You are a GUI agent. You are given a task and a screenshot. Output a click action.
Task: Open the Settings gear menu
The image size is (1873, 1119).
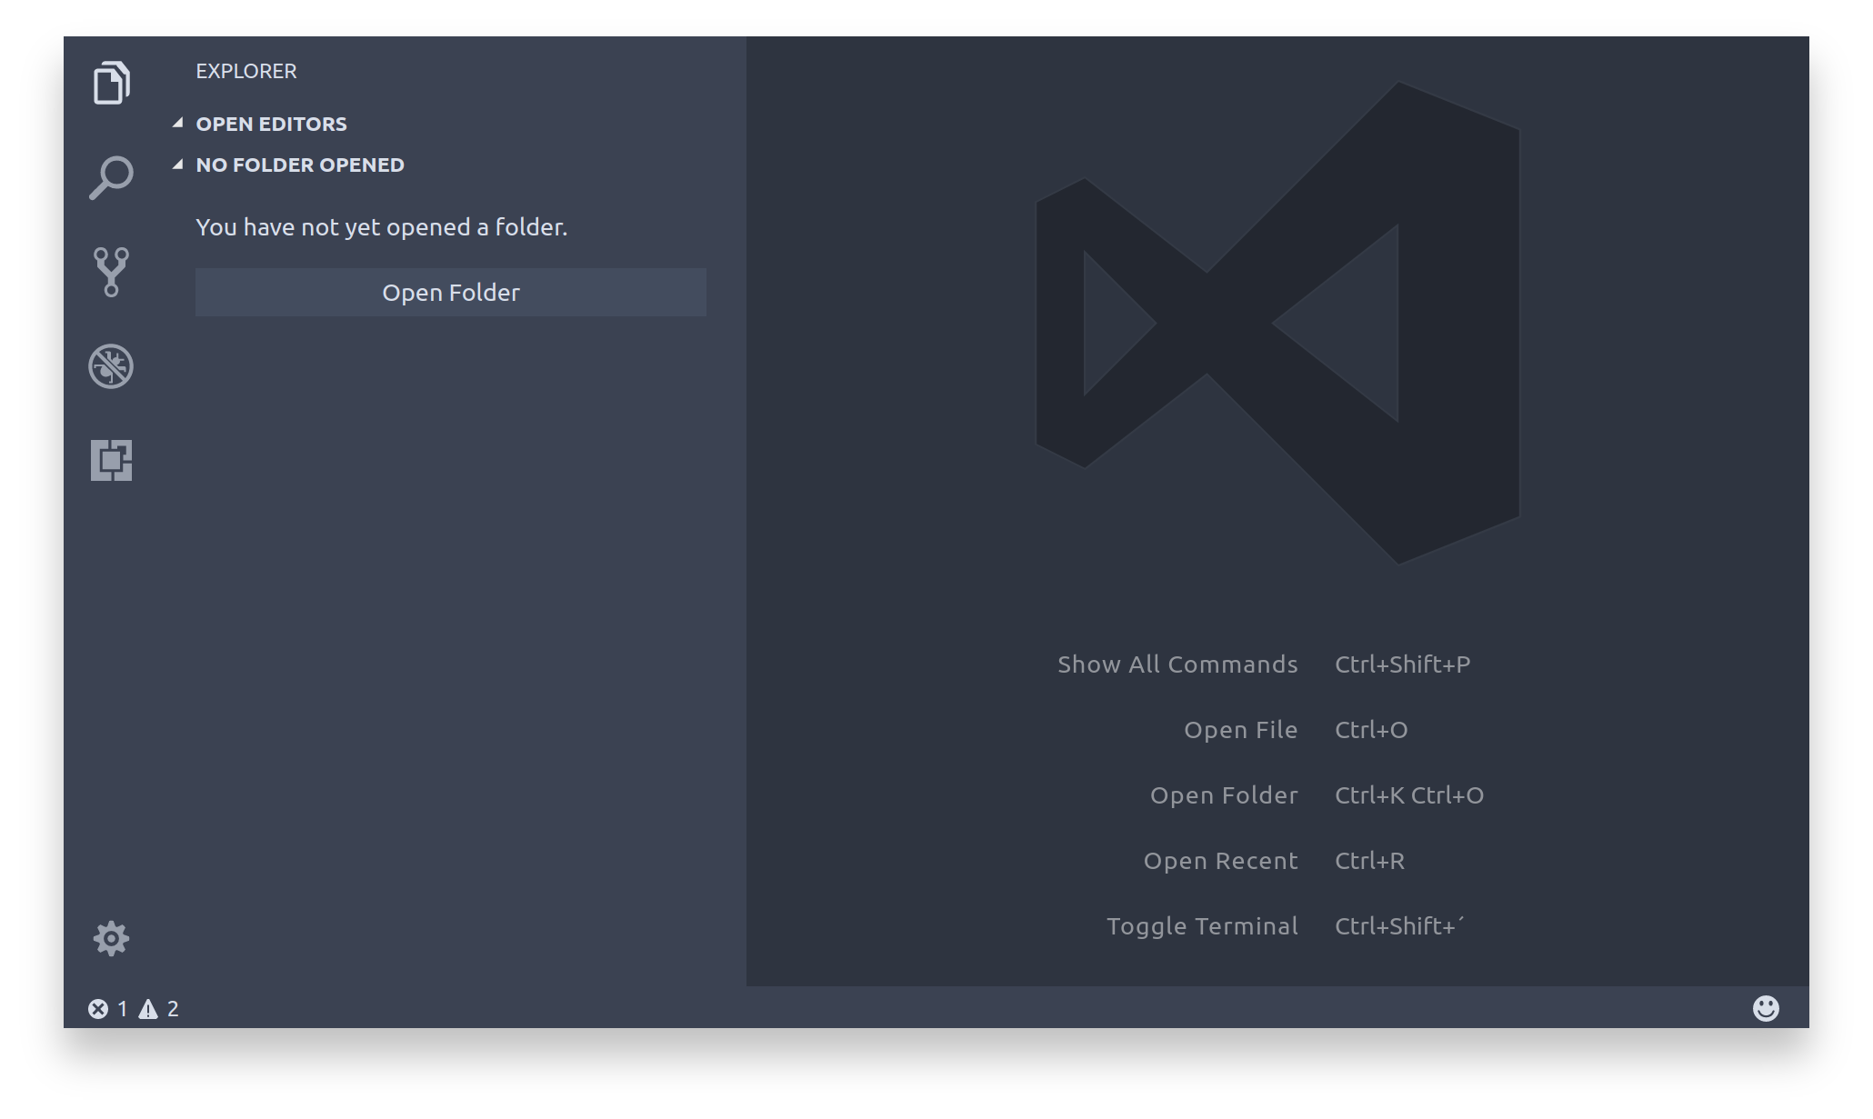pyautogui.click(x=111, y=938)
